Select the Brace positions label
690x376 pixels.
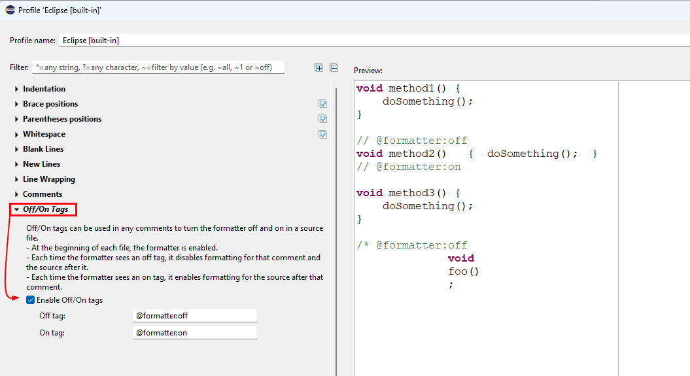[50, 104]
